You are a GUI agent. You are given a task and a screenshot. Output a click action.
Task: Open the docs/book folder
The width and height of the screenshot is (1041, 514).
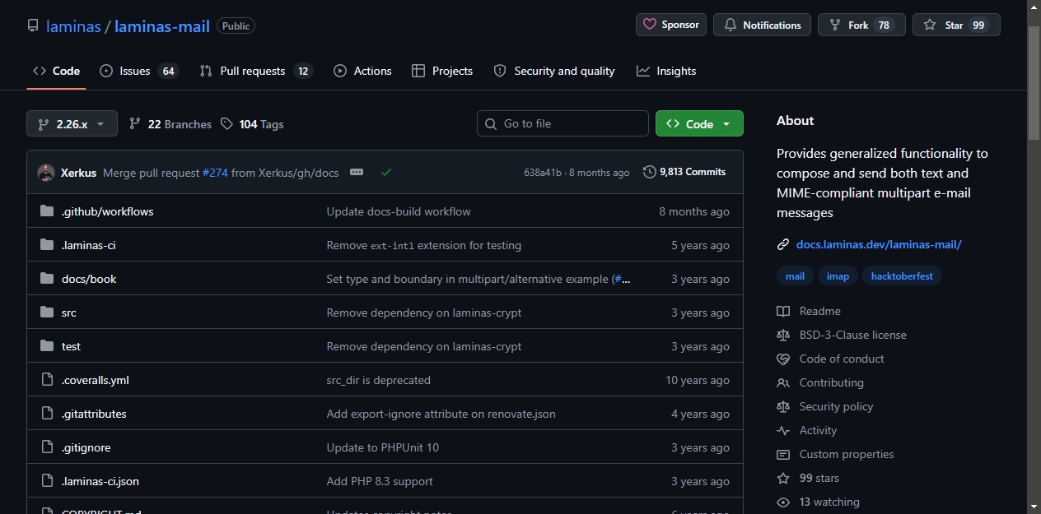pos(89,279)
